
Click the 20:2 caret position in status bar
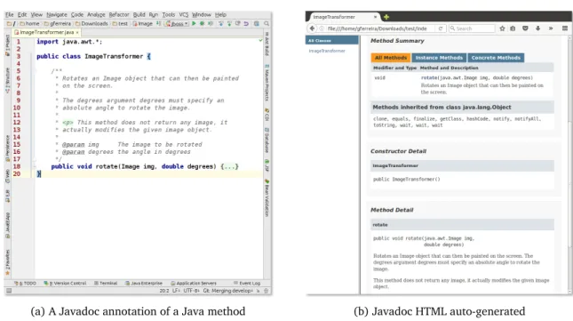[164, 291]
